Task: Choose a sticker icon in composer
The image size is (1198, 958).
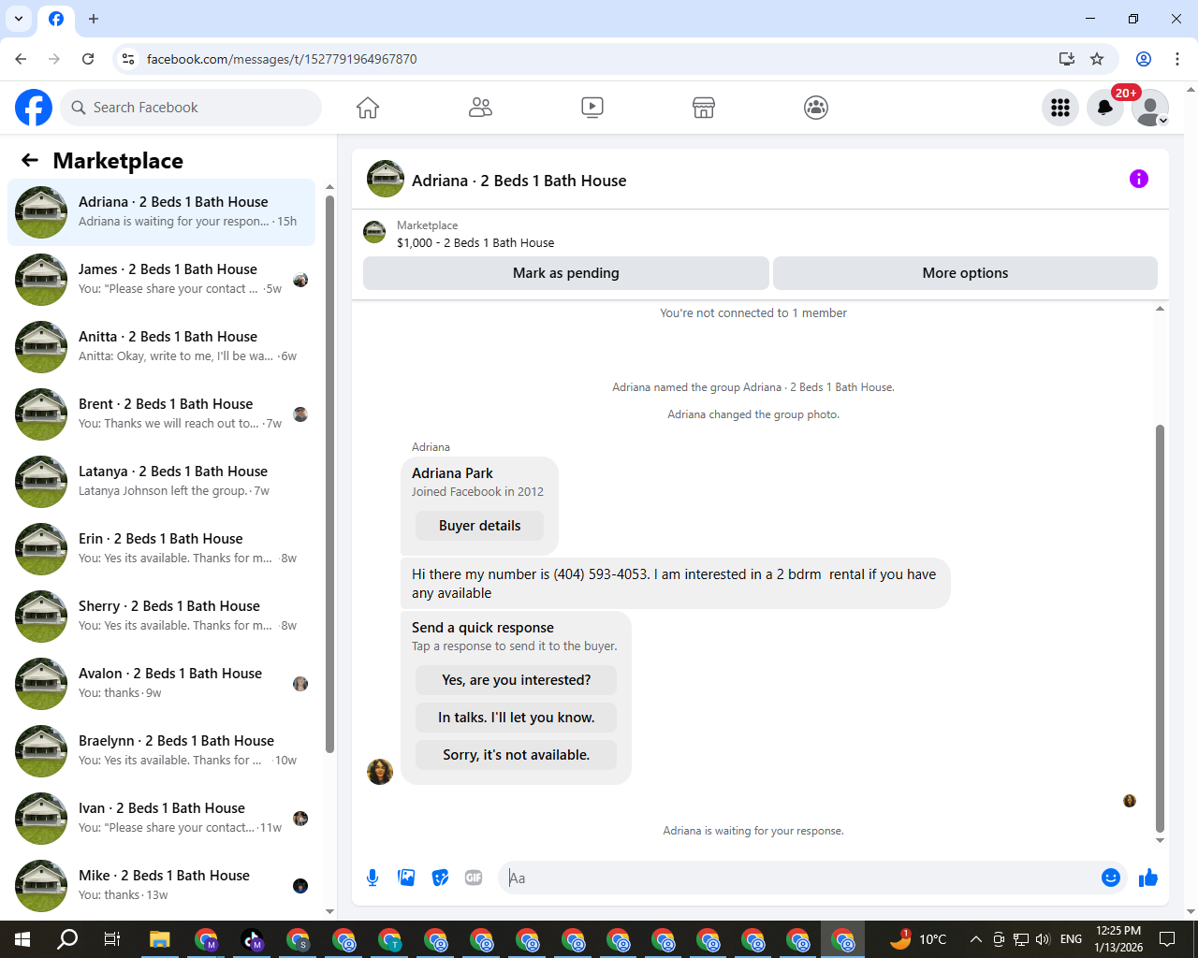Action: (x=440, y=878)
